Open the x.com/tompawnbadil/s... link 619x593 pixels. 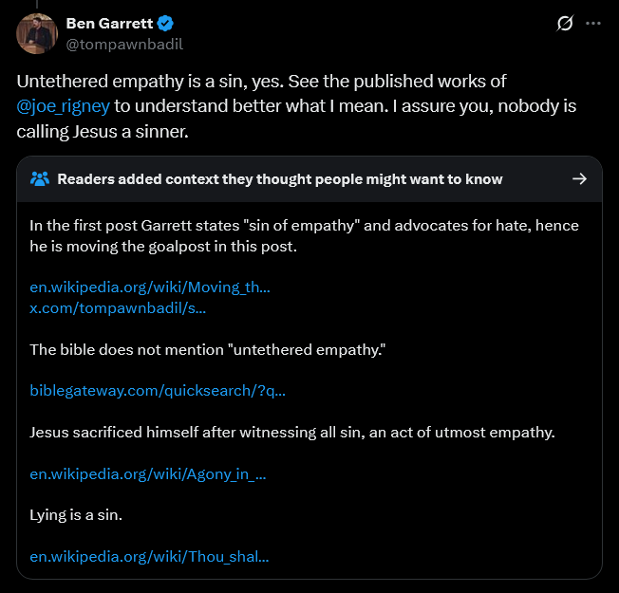118,307
